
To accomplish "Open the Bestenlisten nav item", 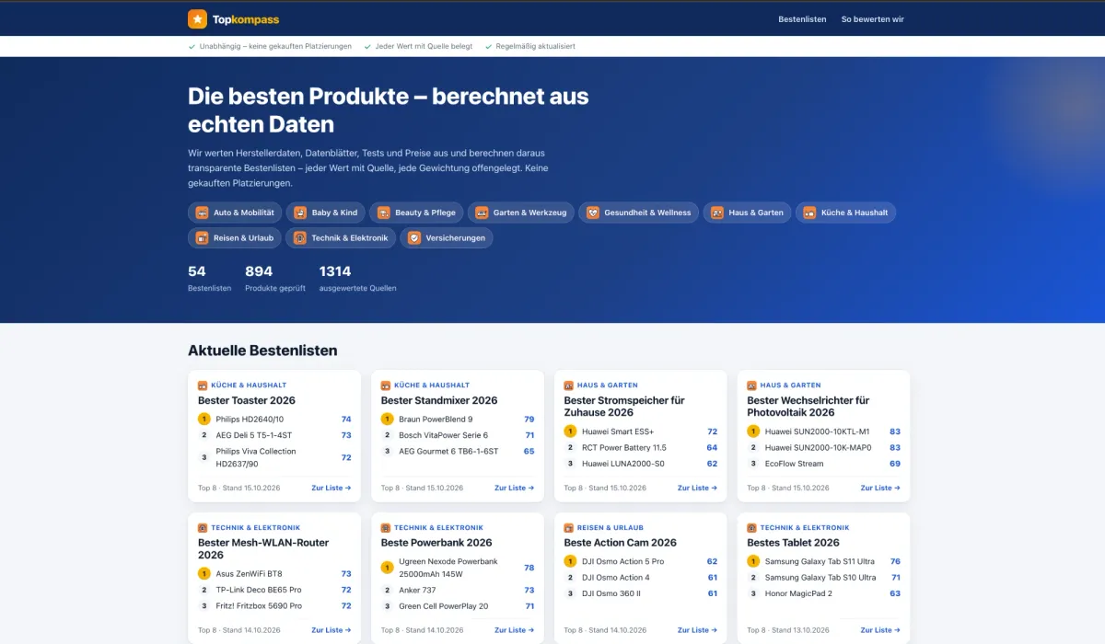I will [802, 19].
